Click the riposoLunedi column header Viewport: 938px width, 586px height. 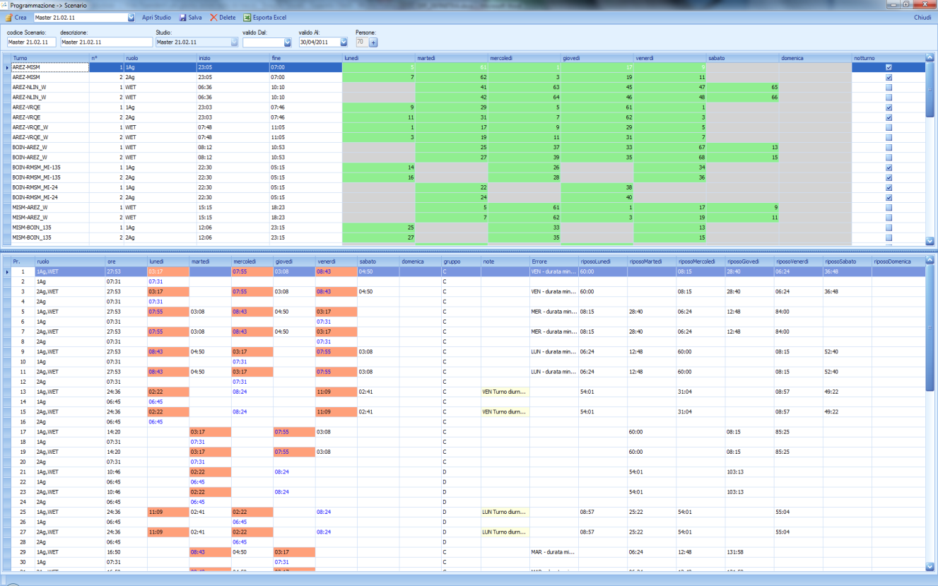[602, 262]
